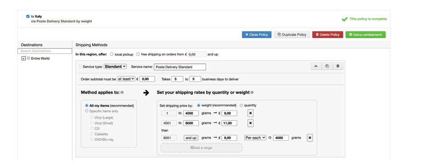Enable local pickup option

112,54
